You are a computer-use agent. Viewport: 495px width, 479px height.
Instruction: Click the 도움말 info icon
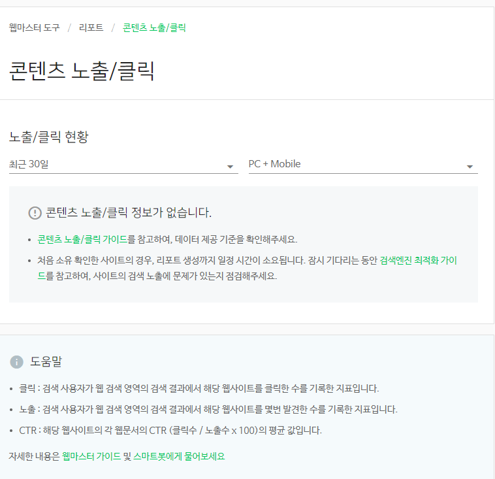(x=17, y=362)
